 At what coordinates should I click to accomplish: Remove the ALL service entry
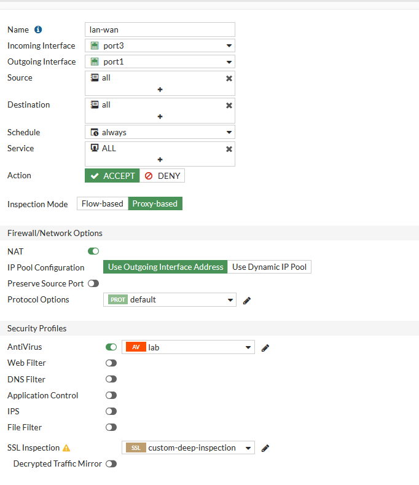point(229,149)
